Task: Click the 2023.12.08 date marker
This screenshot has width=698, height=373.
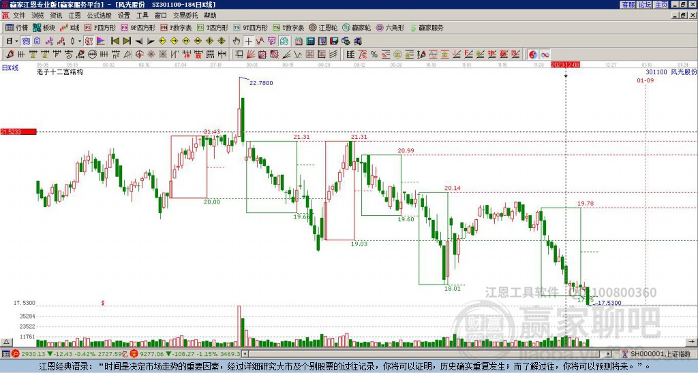Action: [565, 65]
